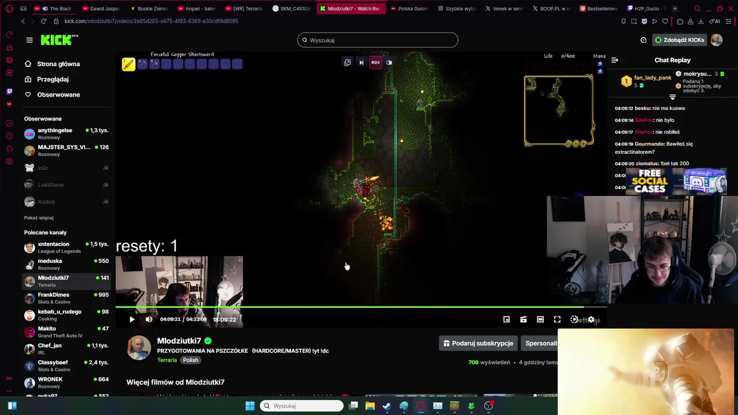The height and width of the screenshot is (415, 738).
Task: Open the icon beside Zdobądź KICKs
Action: (643, 40)
